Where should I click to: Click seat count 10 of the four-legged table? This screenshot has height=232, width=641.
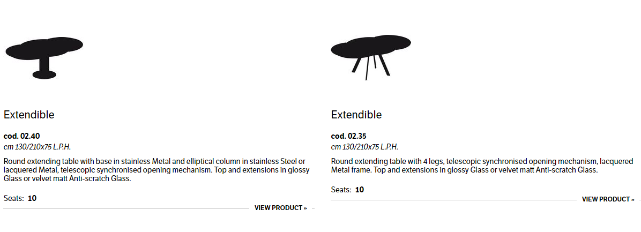[360, 190]
